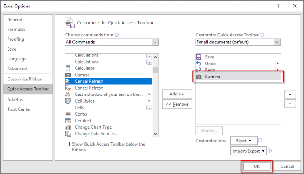
Task: Click the Undo icon in toolbar list
Action: [199, 64]
